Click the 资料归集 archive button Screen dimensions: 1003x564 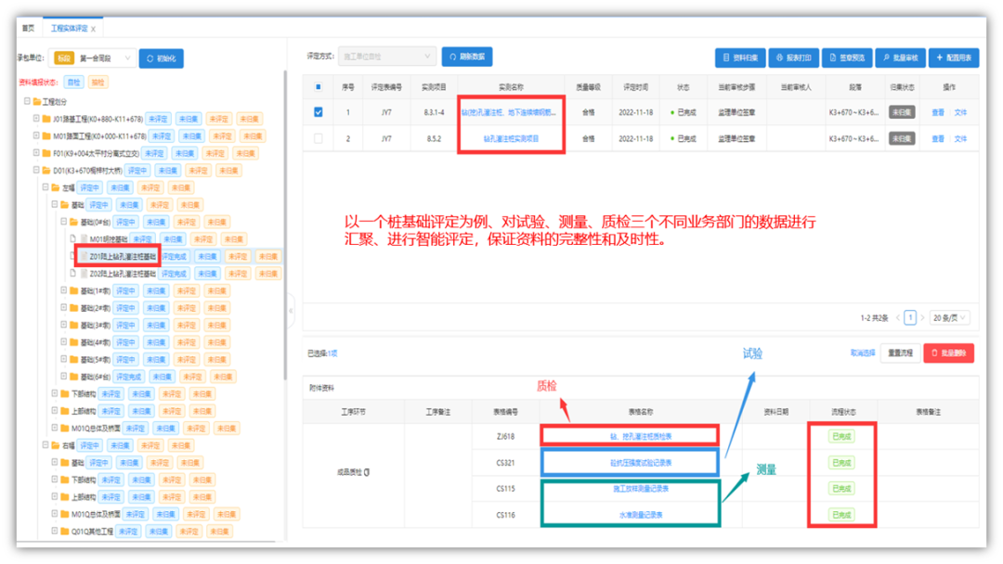[740, 58]
